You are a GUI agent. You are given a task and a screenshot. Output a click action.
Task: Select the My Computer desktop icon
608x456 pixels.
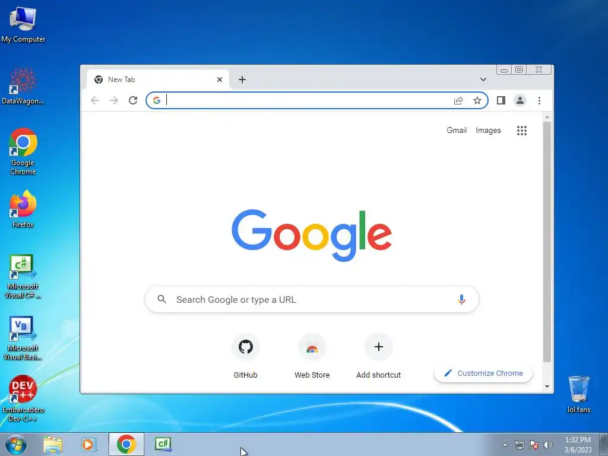(x=23, y=25)
